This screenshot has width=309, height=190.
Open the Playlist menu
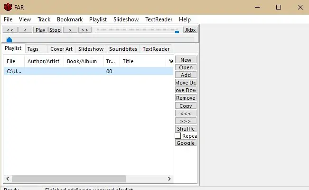98,19
